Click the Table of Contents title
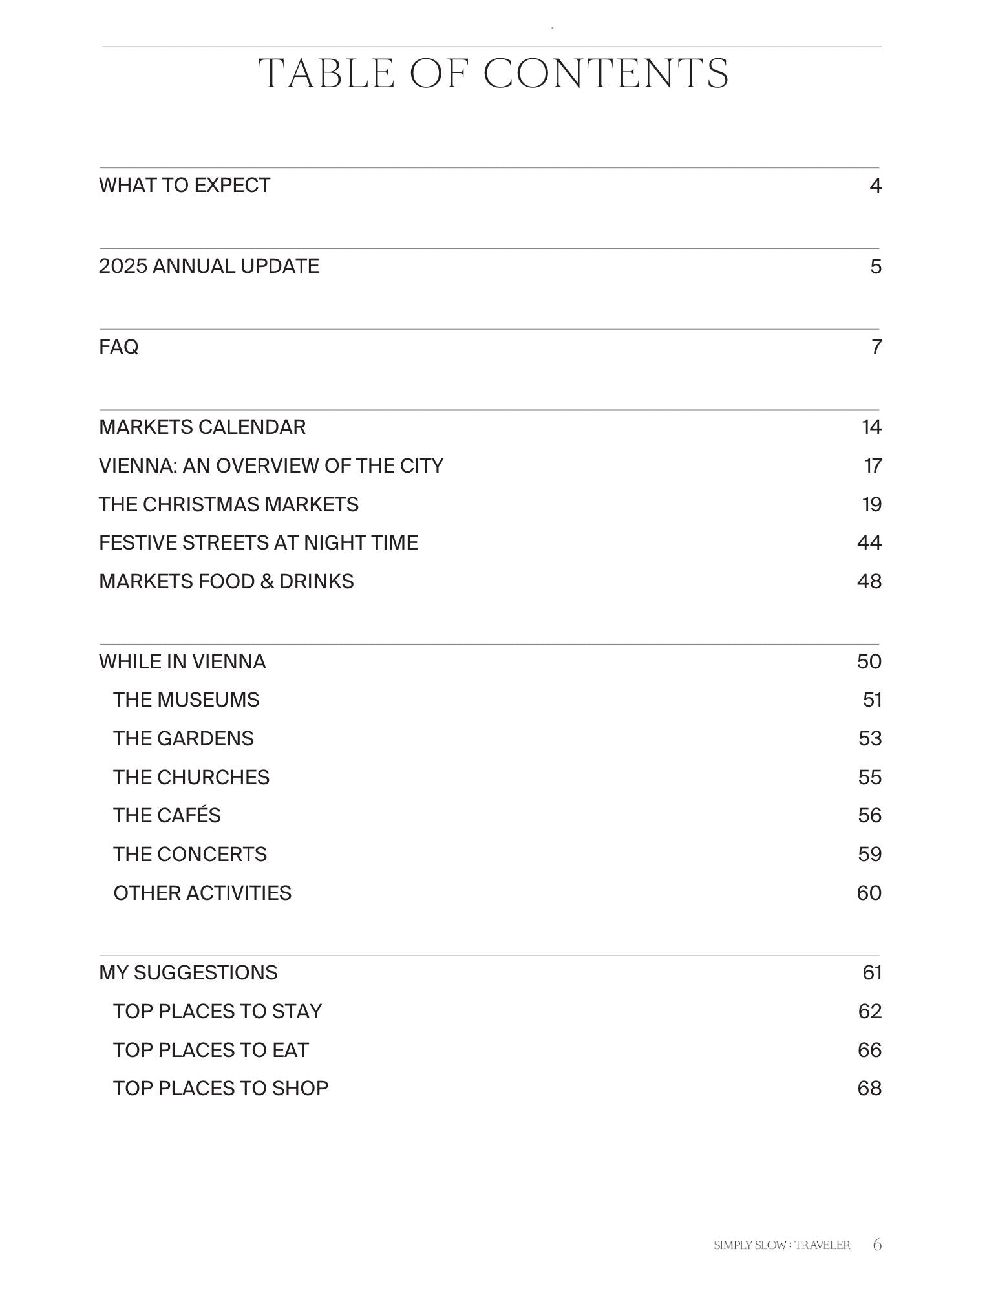The width and height of the screenshot is (987, 1293). click(494, 73)
